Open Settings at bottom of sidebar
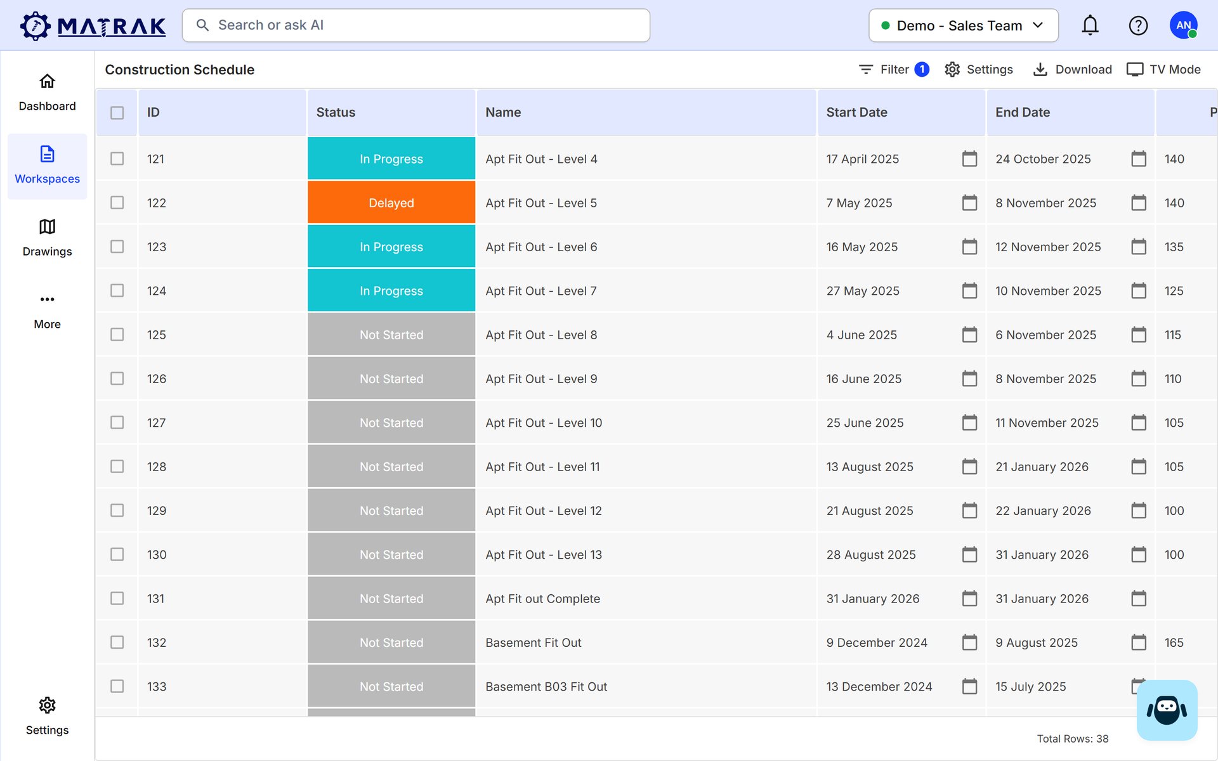Image resolution: width=1218 pixels, height=761 pixels. pyautogui.click(x=47, y=717)
